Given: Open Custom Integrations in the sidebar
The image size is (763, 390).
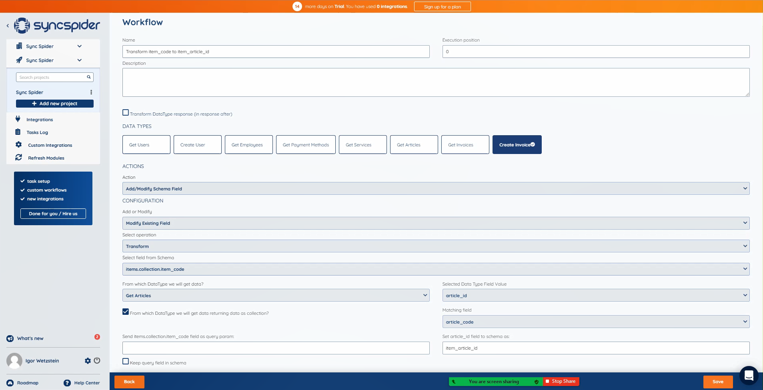Looking at the screenshot, I should pyautogui.click(x=50, y=145).
